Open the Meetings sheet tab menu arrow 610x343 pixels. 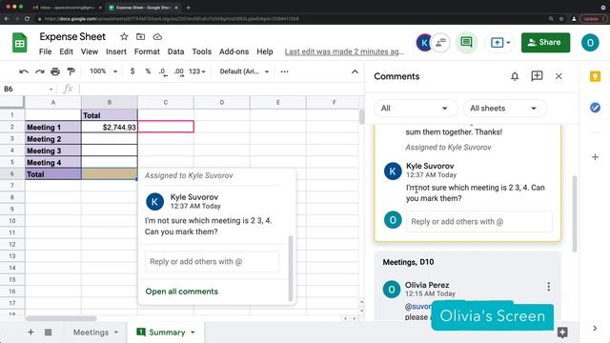(x=116, y=333)
